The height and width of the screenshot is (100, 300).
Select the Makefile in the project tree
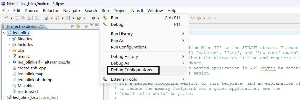tap(25, 85)
